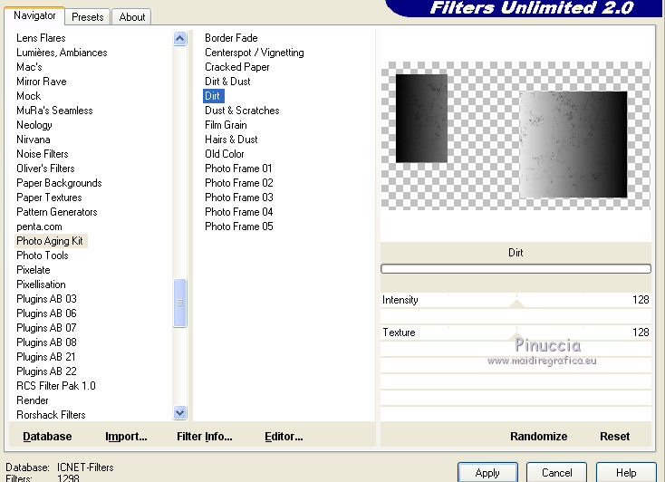Select Pixellisation category

point(41,284)
